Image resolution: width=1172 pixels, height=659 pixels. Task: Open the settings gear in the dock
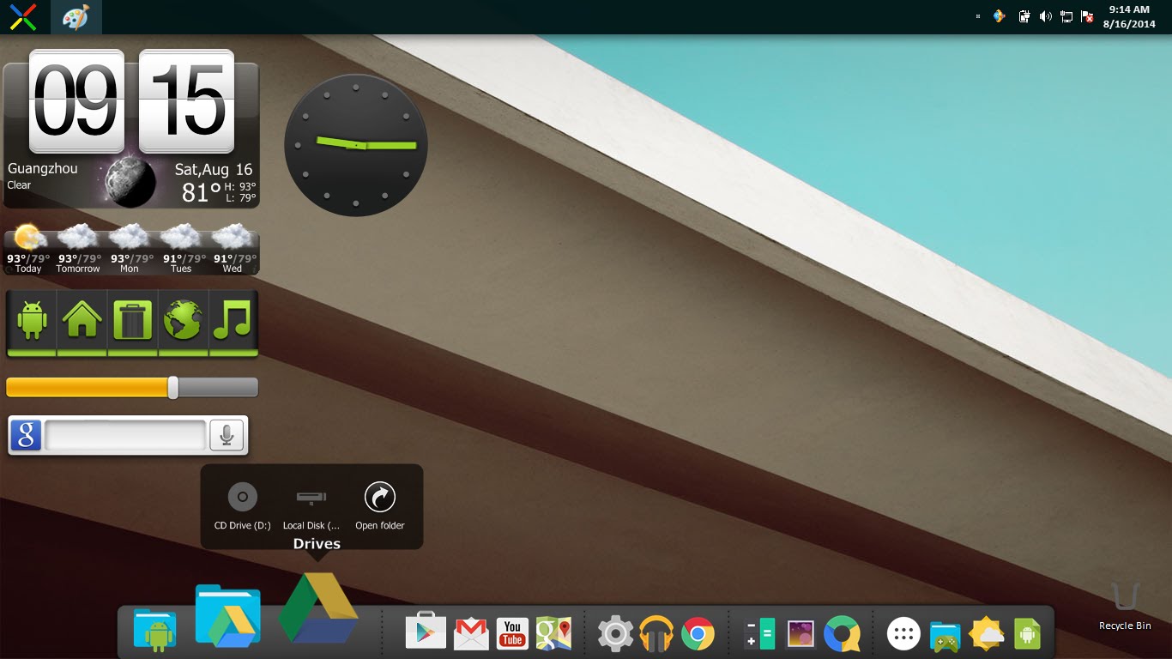(614, 634)
